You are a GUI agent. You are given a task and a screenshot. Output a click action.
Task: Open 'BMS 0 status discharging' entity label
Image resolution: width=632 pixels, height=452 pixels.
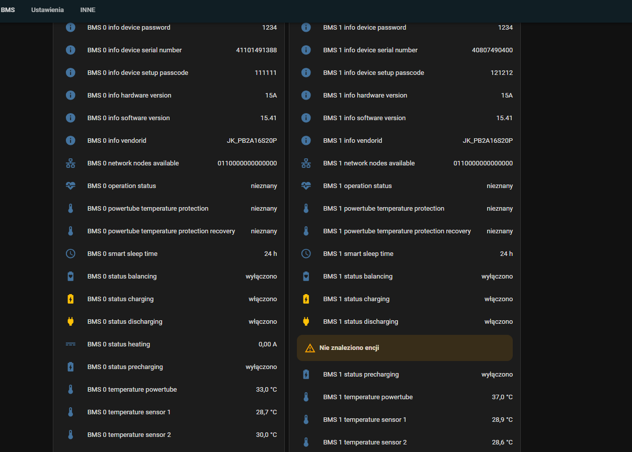125,322
